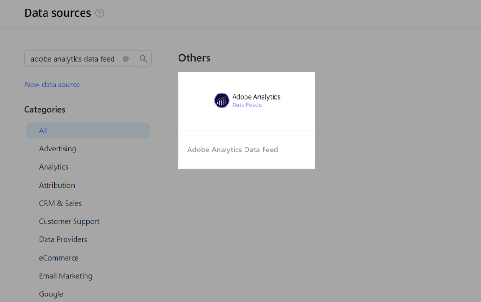This screenshot has width=481, height=302.
Task: Click the magnifier search button
Action: pos(143,58)
